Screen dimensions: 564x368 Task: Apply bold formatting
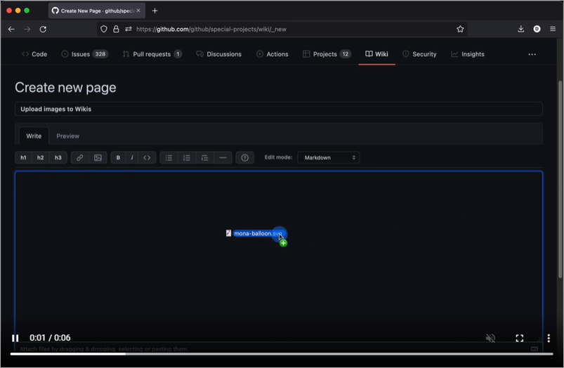(x=118, y=157)
